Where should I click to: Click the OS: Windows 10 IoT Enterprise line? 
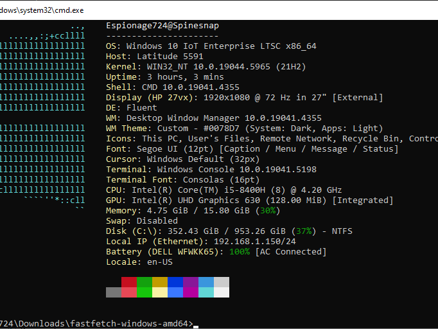[211, 46]
